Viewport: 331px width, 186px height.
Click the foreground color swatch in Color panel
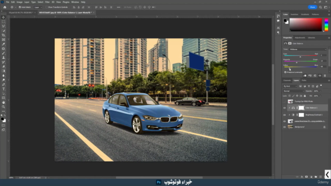tap(285, 21)
